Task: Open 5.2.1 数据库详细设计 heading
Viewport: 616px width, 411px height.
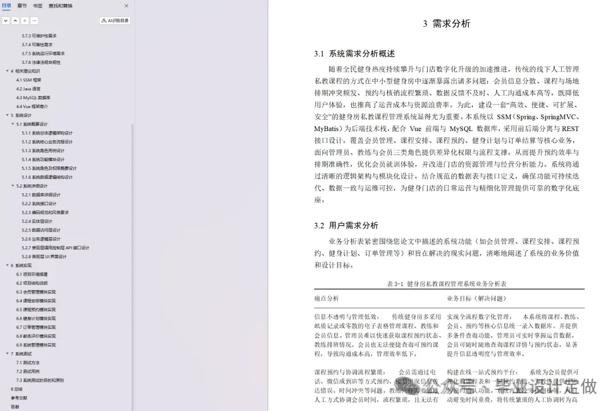Action: pyautogui.click(x=41, y=195)
